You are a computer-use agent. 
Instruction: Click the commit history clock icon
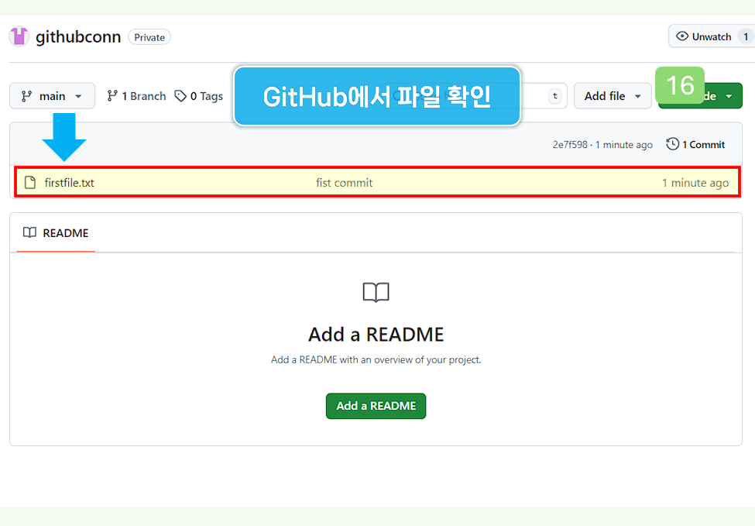[x=672, y=143]
